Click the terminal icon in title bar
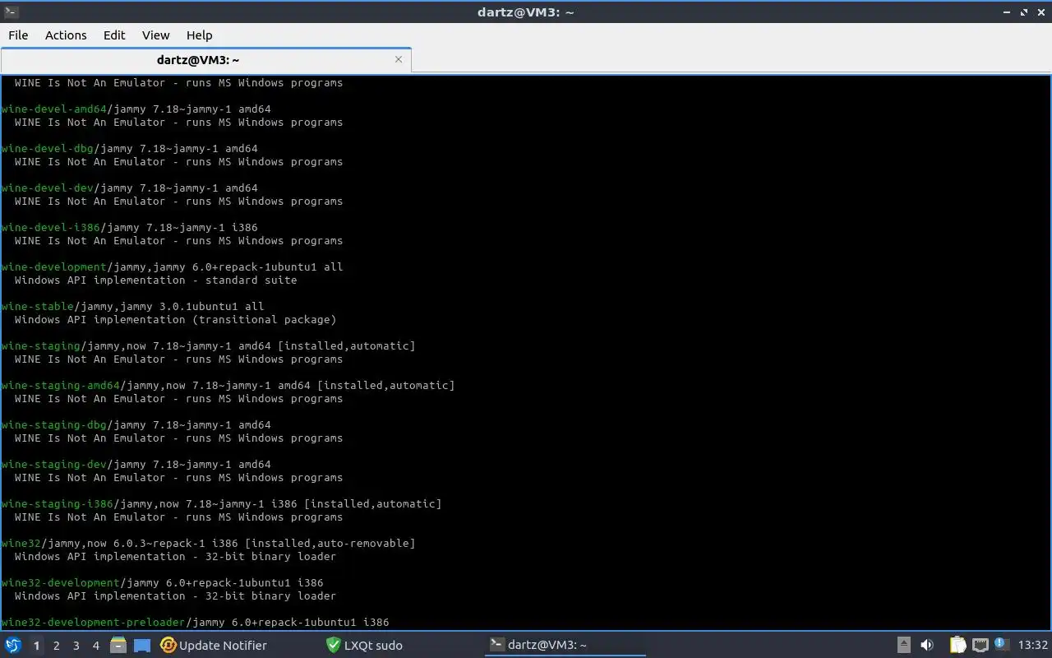This screenshot has width=1052, height=658. [11, 12]
